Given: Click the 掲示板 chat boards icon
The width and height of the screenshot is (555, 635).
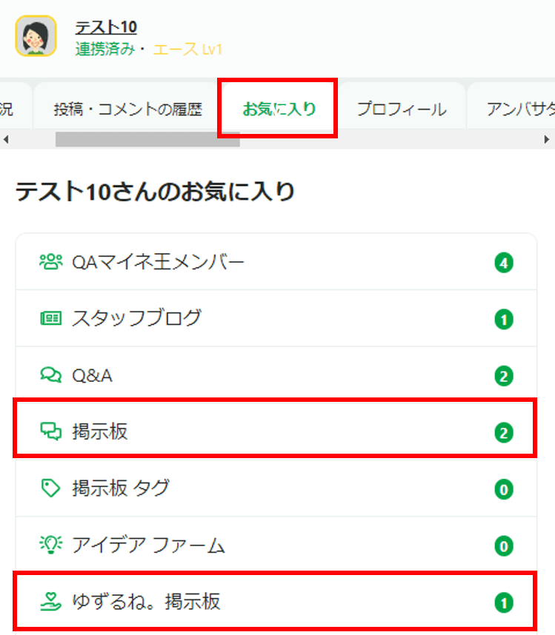Looking at the screenshot, I should pos(51,431).
